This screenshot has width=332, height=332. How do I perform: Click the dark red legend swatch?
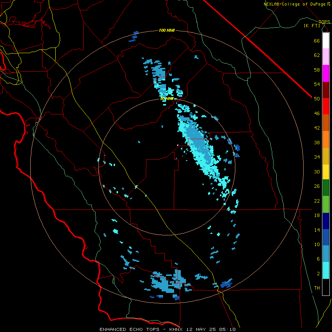tap(326, 90)
